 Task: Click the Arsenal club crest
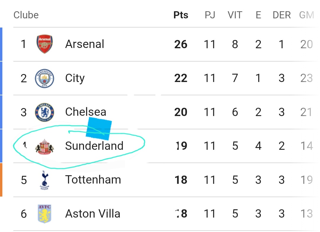pyautogui.click(x=44, y=44)
